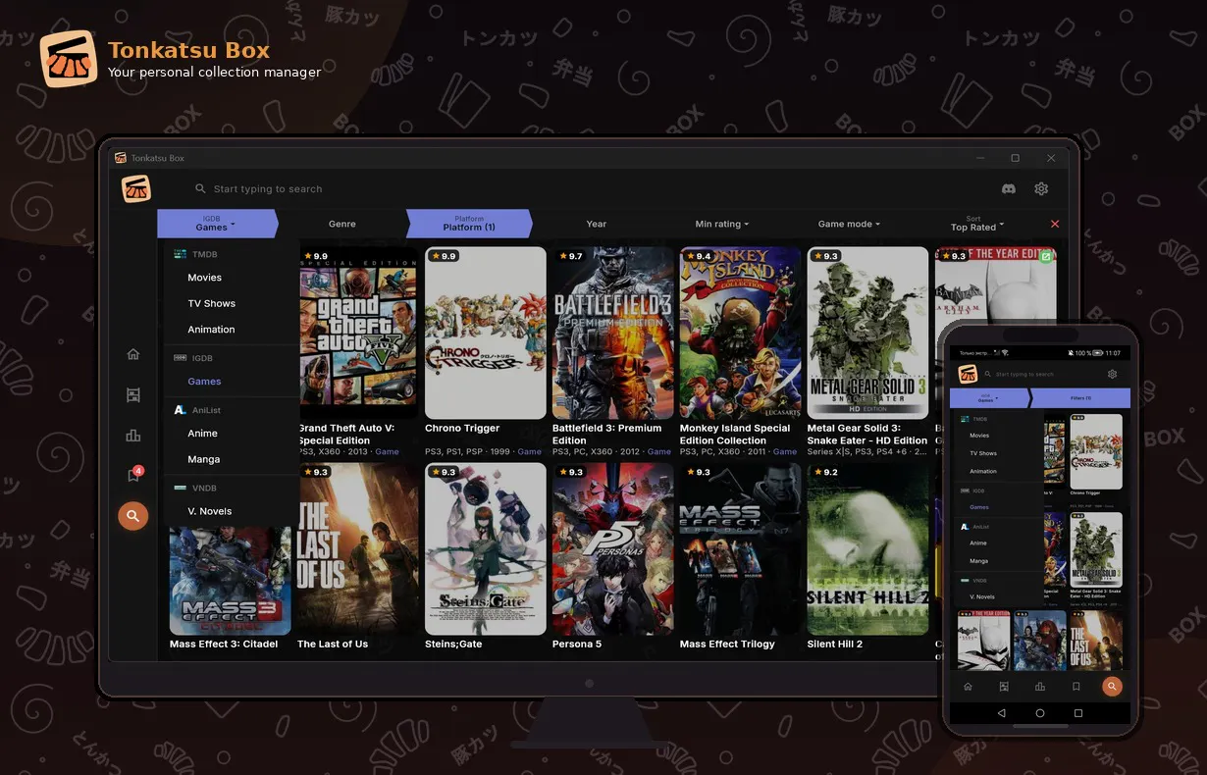Click VNDB icon in source dropdown
Screen dimensions: 1207x775
[x=180, y=488]
